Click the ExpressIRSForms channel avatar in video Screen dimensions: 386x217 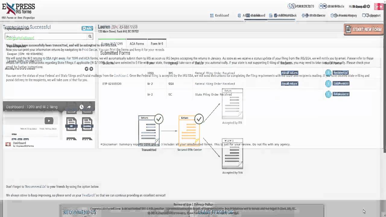pos(8,144)
